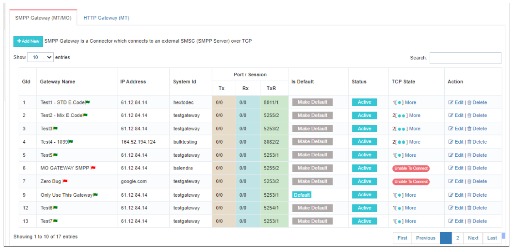The width and height of the screenshot is (513, 249).
Task: Sort by the GId column header
Action: (x=26, y=82)
